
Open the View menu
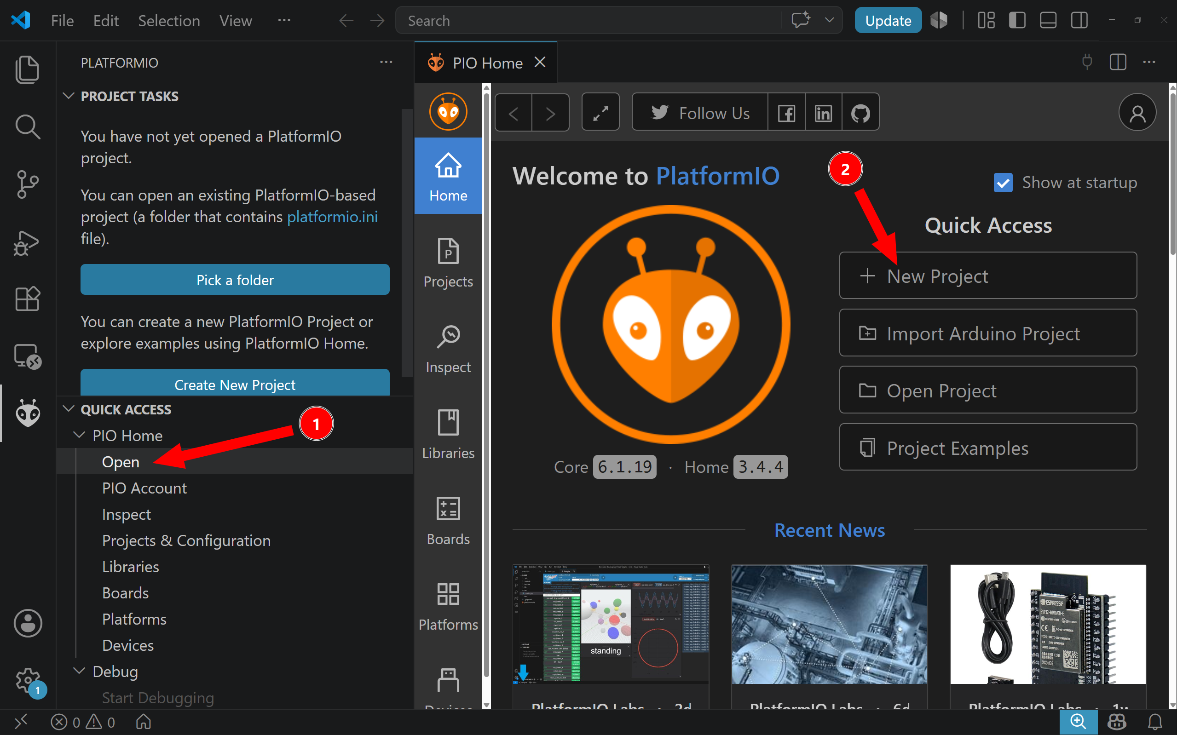point(235,21)
